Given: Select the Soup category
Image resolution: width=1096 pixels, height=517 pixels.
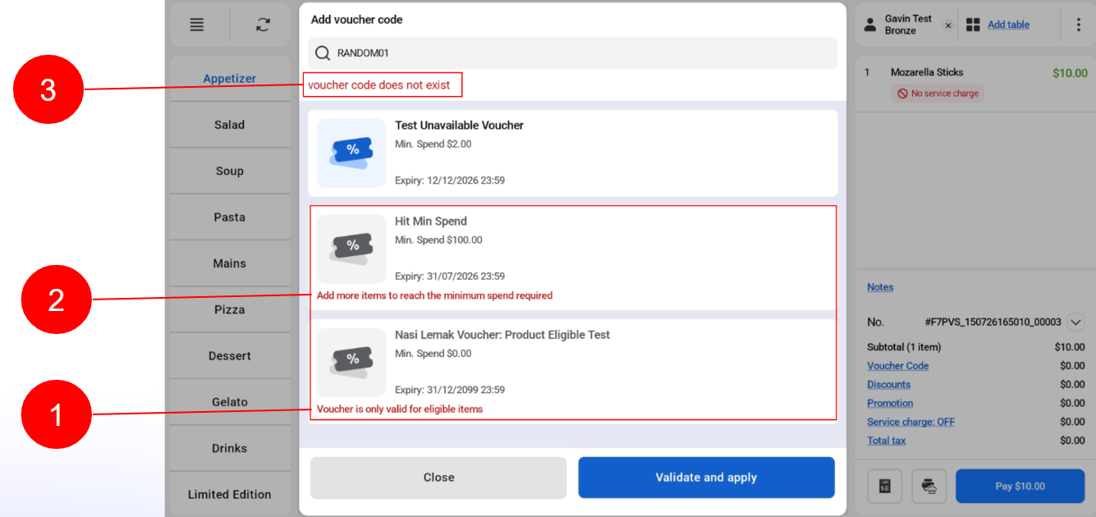Looking at the screenshot, I should 230,171.
